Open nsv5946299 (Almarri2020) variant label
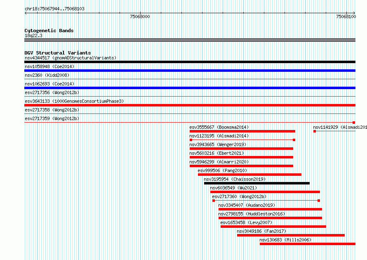367x260 pixels. (219, 162)
